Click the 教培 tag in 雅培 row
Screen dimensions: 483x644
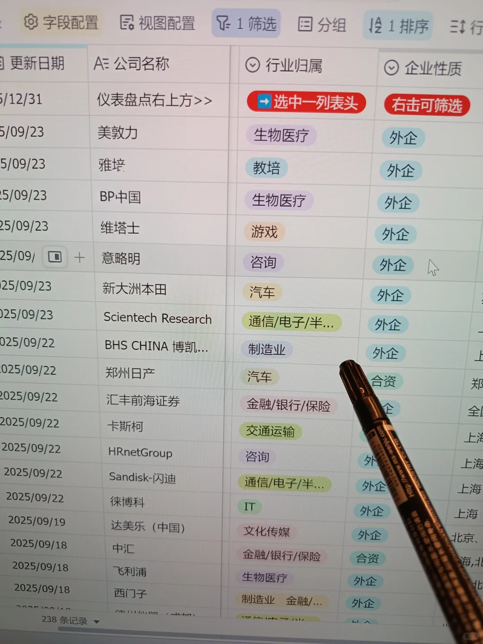point(267,168)
